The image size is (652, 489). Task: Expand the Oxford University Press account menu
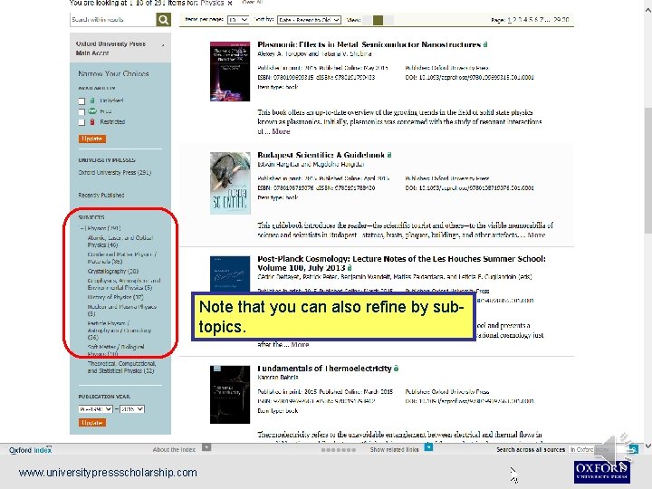point(163,45)
